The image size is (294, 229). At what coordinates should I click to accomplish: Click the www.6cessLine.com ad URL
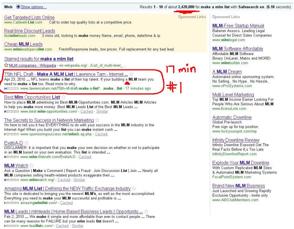(x=229, y=109)
